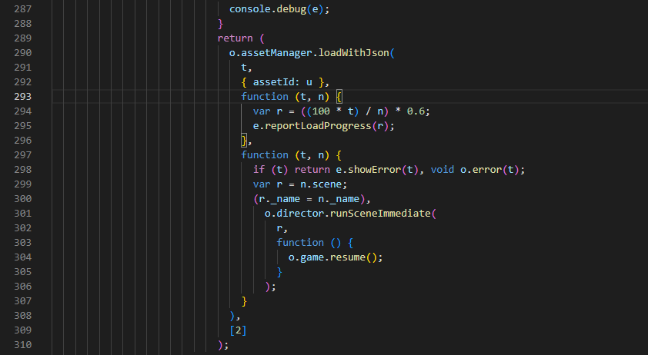Click 'runSceneImmediate' method name

(380, 214)
